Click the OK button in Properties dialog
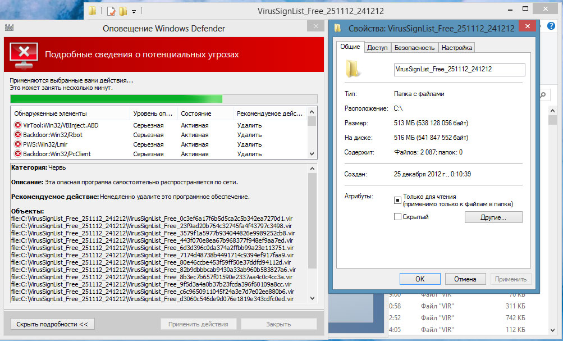Image resolution: width=563 pixels, height=341 pixels. click(420, 279)
